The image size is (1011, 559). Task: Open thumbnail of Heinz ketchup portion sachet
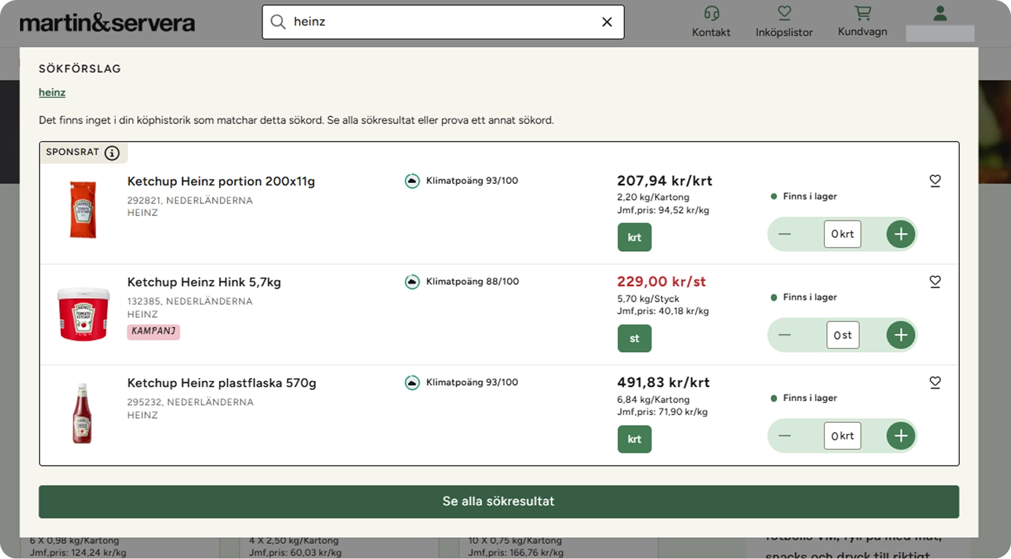83,209
